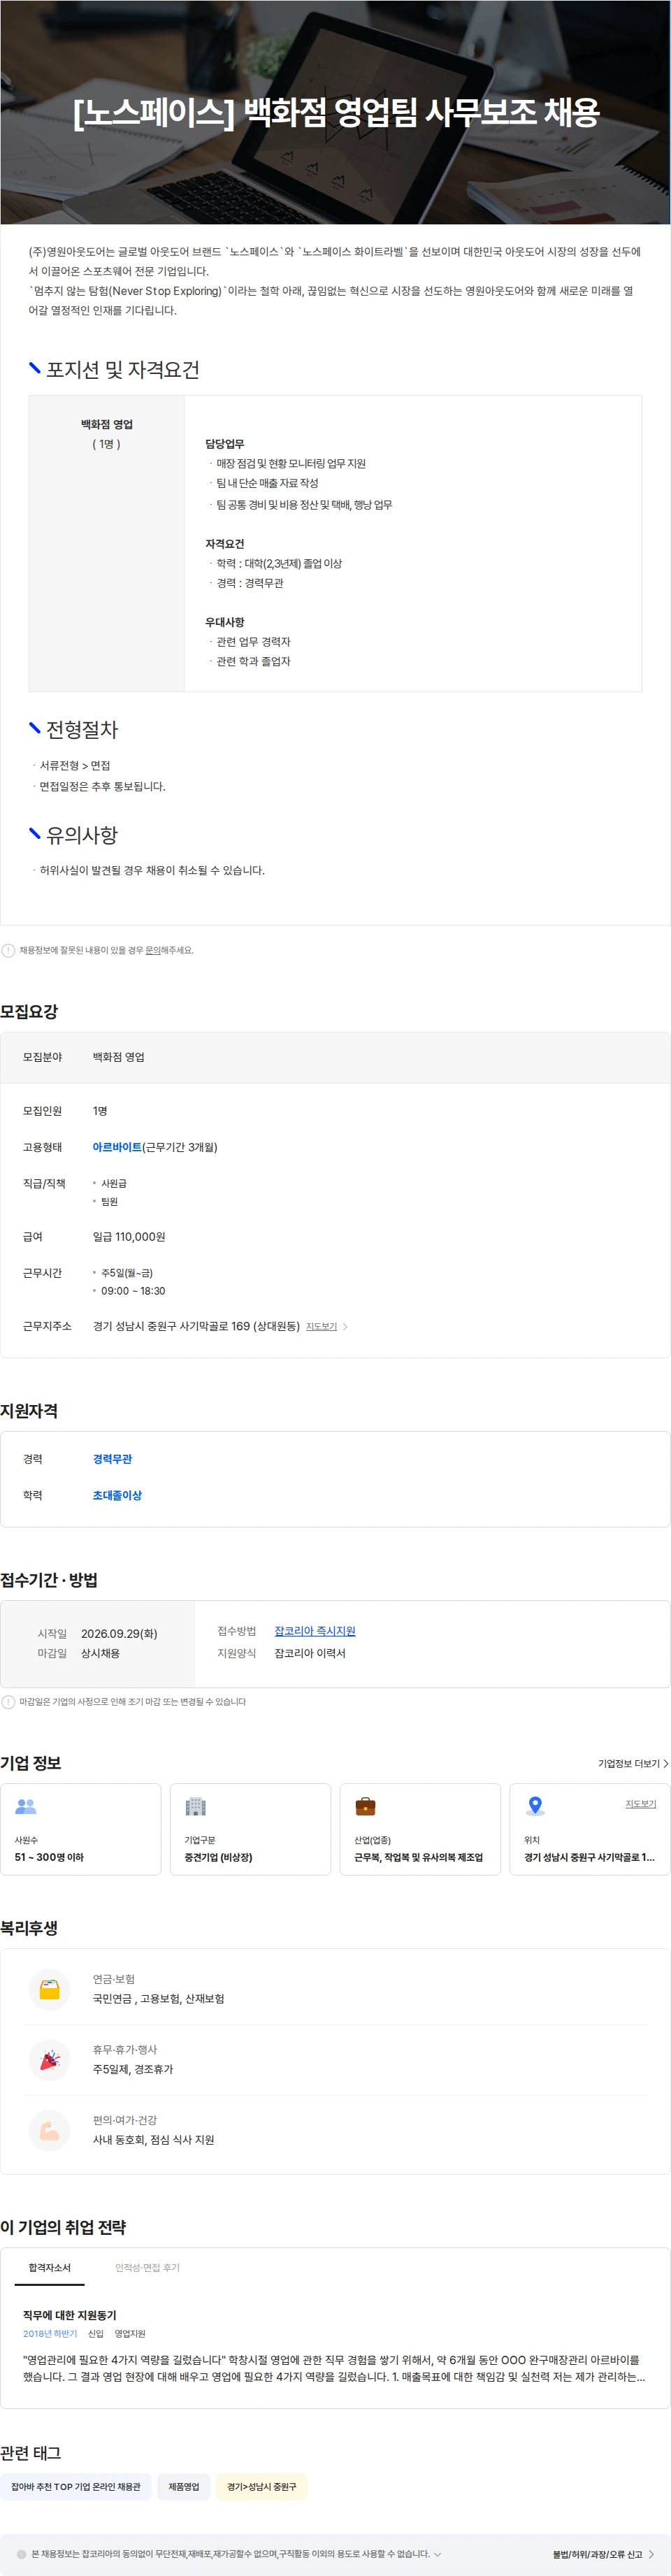This screenshot has height=2576, width=671.
Task: Click 주5일제, 경조휴가 benefit text
Action: 133,2070
